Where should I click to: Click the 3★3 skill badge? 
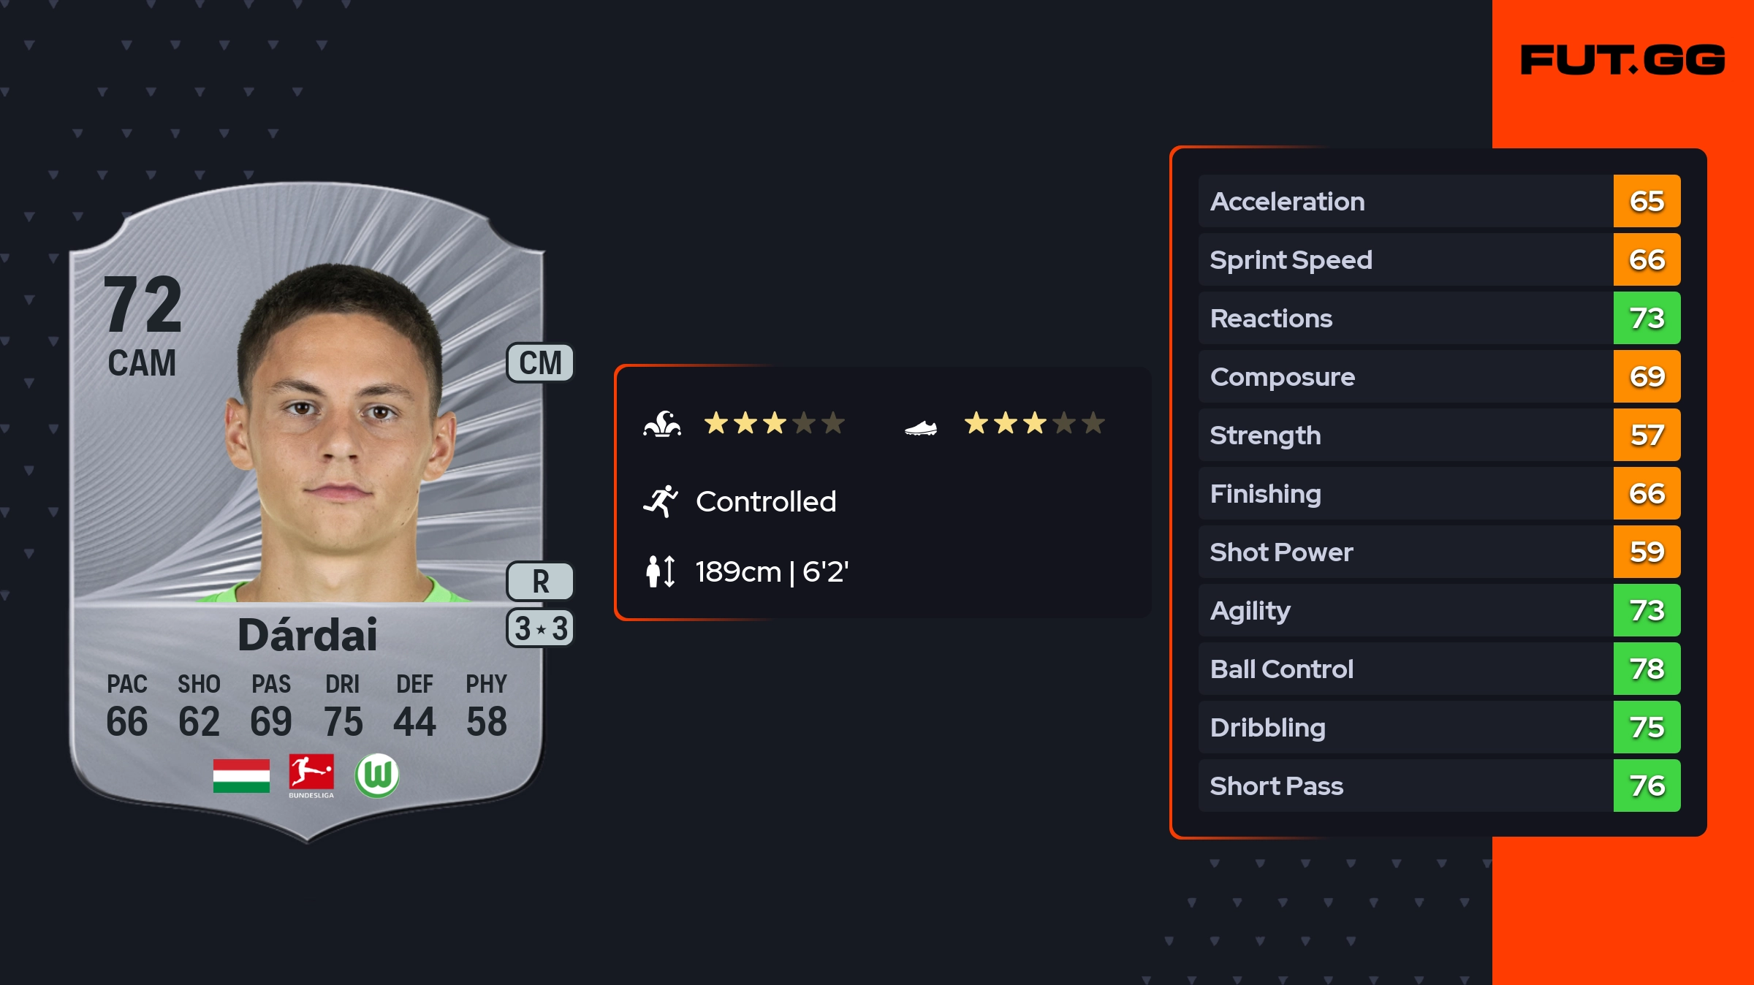pos(540,628)
